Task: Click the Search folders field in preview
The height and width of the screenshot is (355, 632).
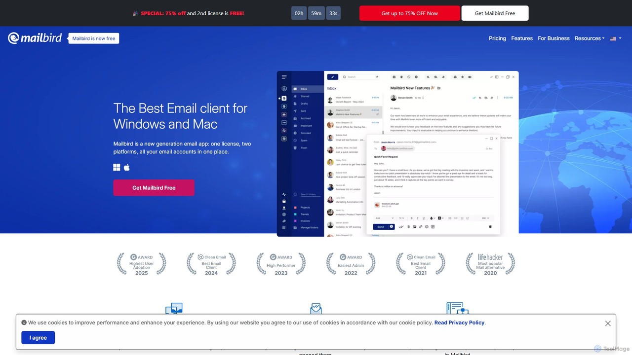Action: pos(308,194)
